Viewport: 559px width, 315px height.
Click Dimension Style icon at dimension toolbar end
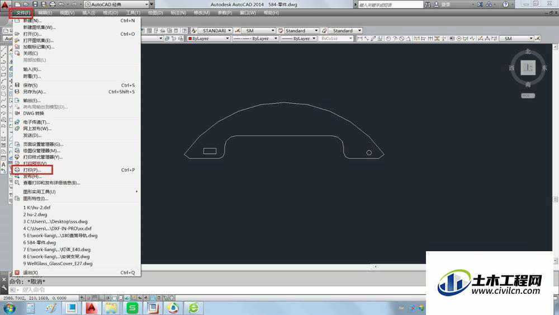537,39
